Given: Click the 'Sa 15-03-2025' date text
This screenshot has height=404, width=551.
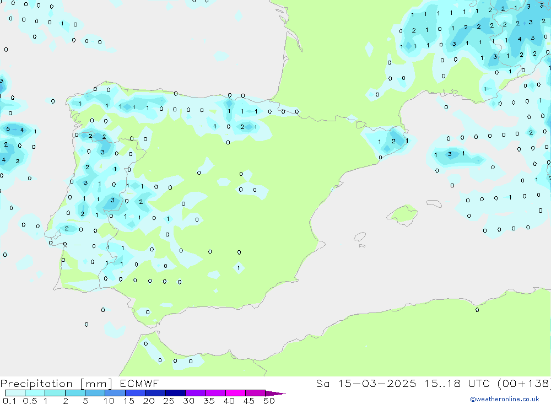Looking at the screenshot, I should pyautogui.click(x=366, y=384).
